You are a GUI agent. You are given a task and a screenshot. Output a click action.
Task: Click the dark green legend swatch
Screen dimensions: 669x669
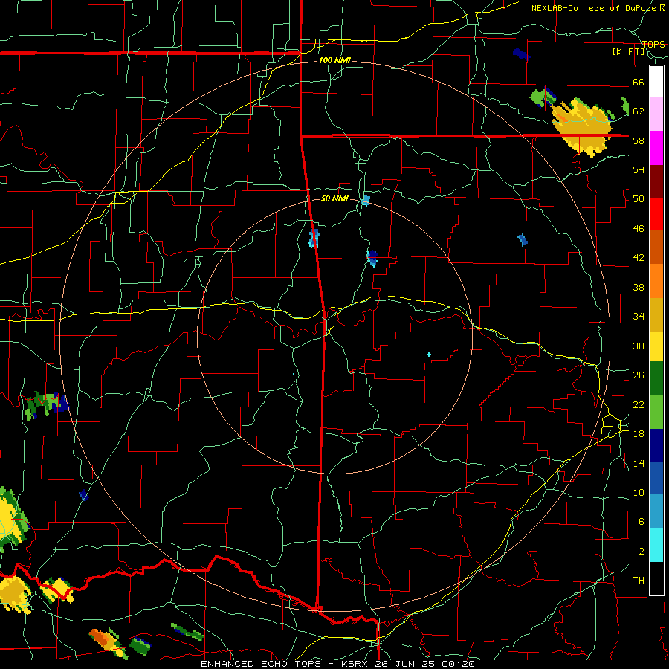click(x=656, y=378)
